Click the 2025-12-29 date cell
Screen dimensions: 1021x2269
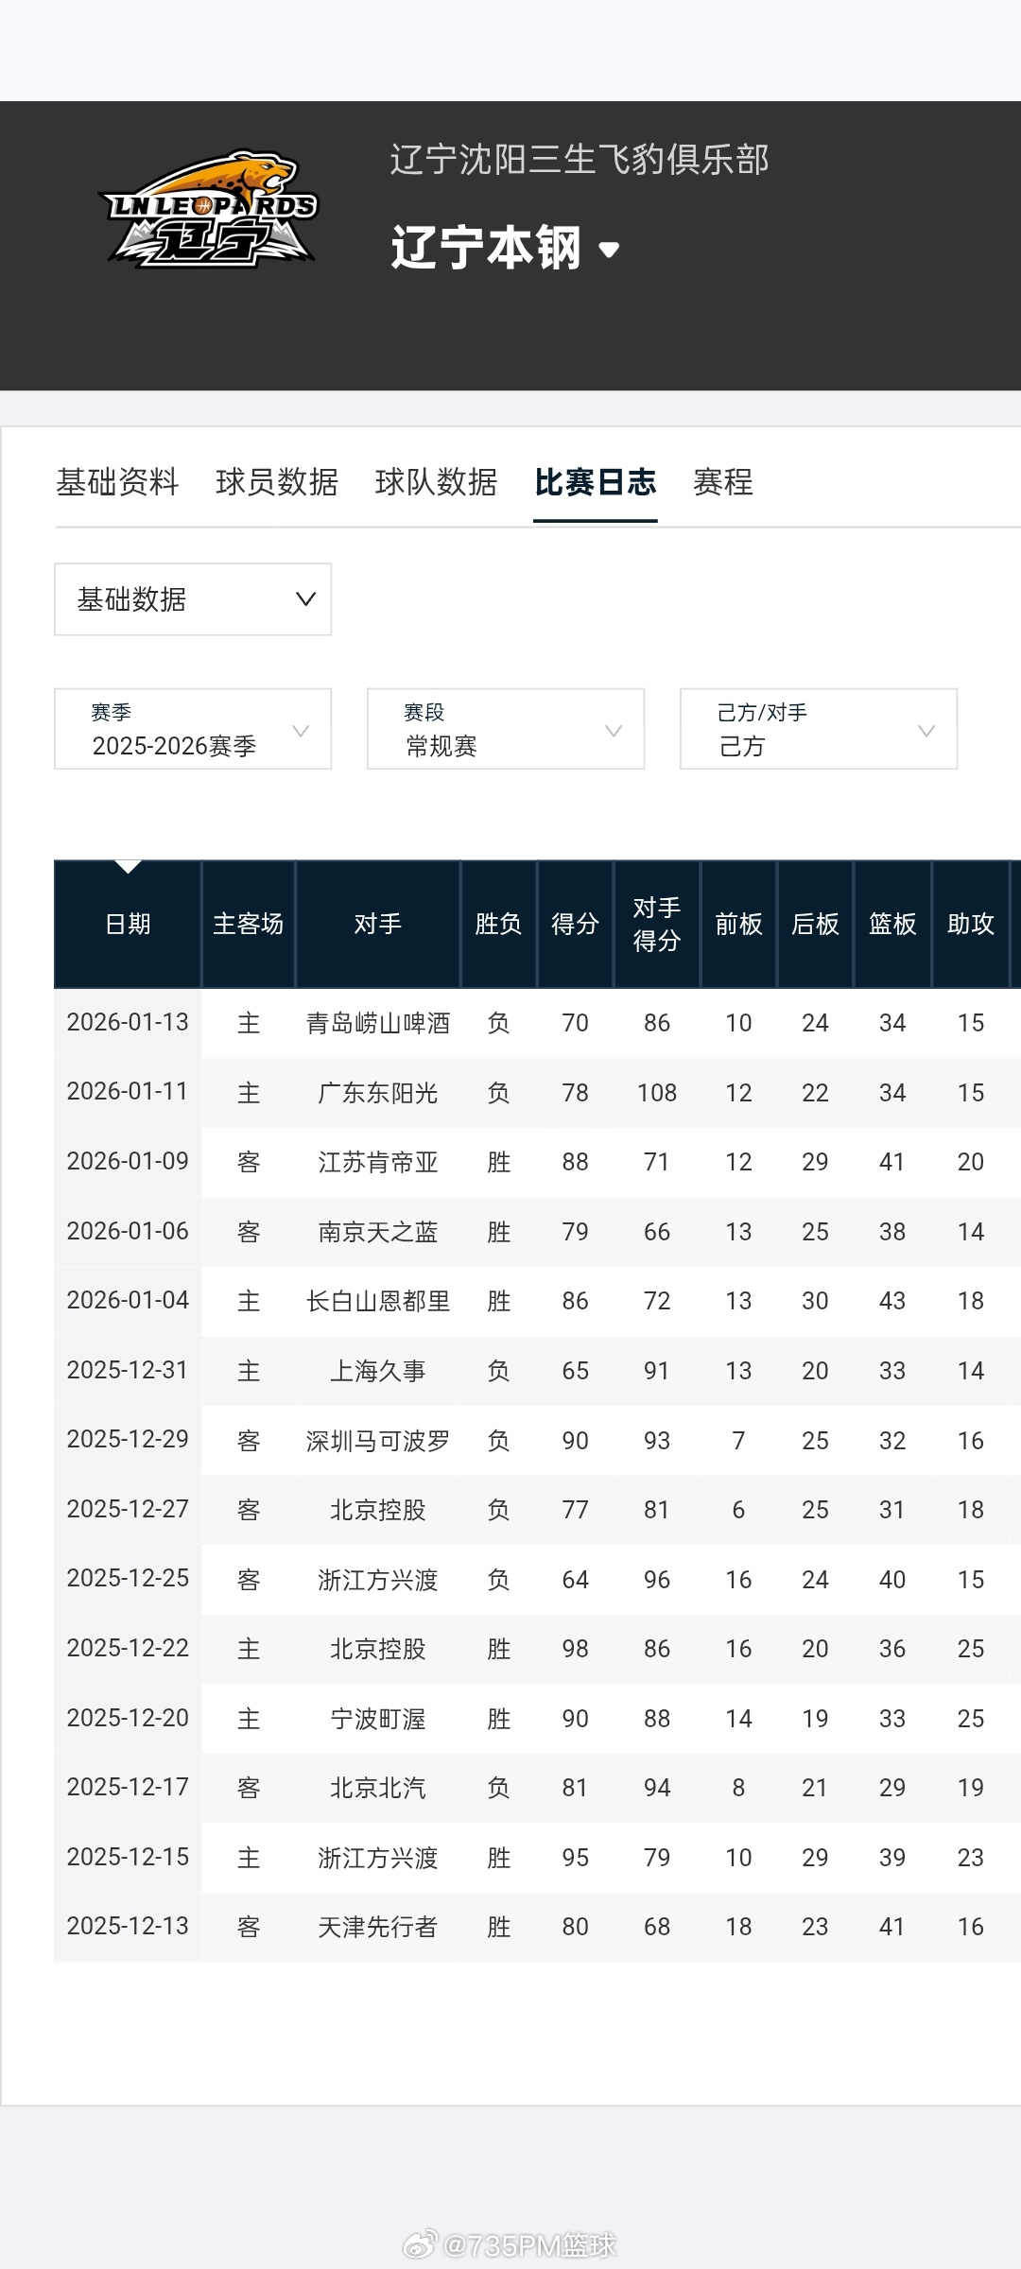pyautogui.click(x=128, y=1439)
